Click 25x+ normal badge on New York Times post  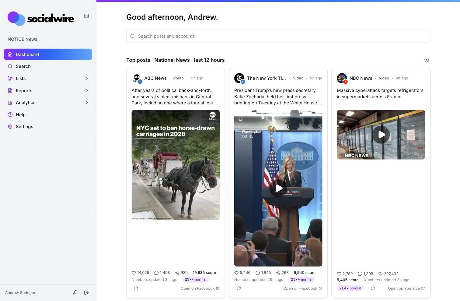pyautogui.click(x=301, y=279)
